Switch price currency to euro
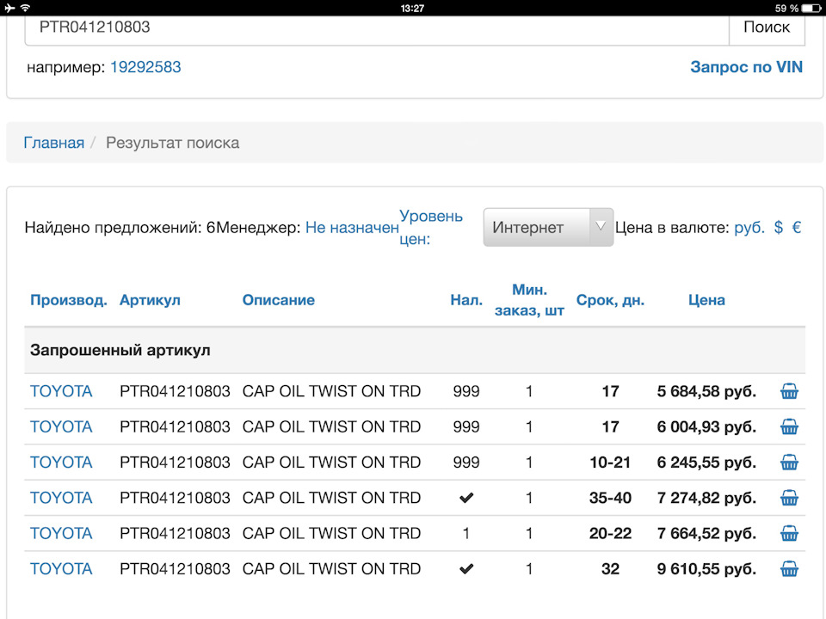The width and height of the screenshot is (826, 619). [x=797, y=228]
